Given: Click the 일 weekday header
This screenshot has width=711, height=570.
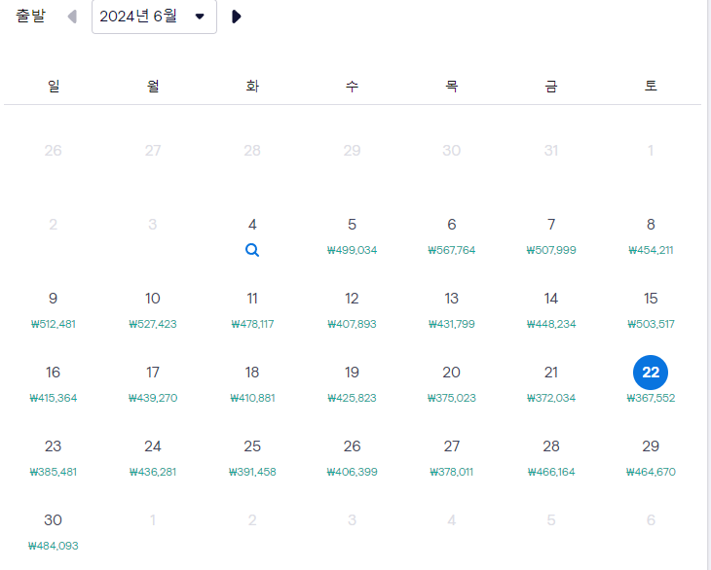Looking at the screenshot, I should pyautogui.click(x=54, y=86).
